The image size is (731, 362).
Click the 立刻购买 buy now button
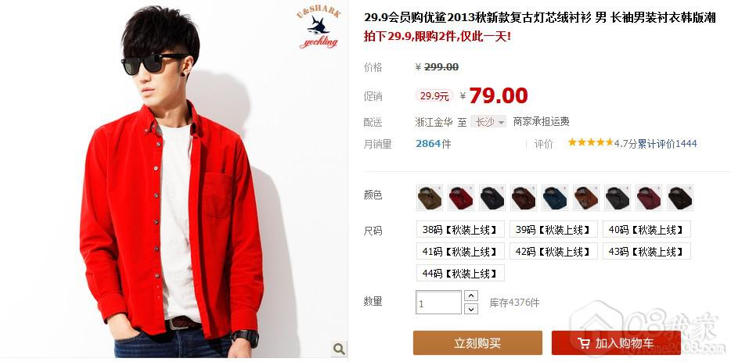click(x=477, y=343)
